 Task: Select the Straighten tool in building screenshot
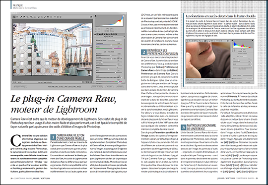tap(35, 17)
